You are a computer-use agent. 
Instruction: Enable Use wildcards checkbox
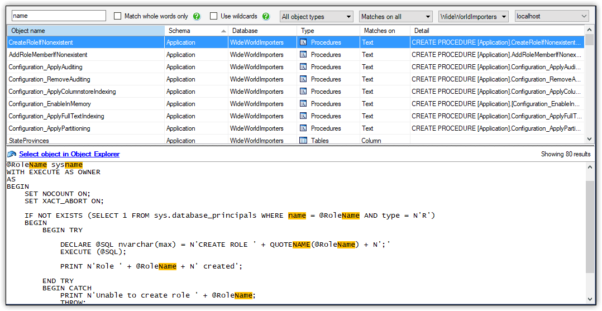click(214, 16)
